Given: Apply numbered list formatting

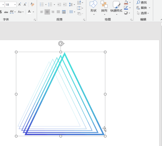Looking at the screenshot, I should 50,5.
